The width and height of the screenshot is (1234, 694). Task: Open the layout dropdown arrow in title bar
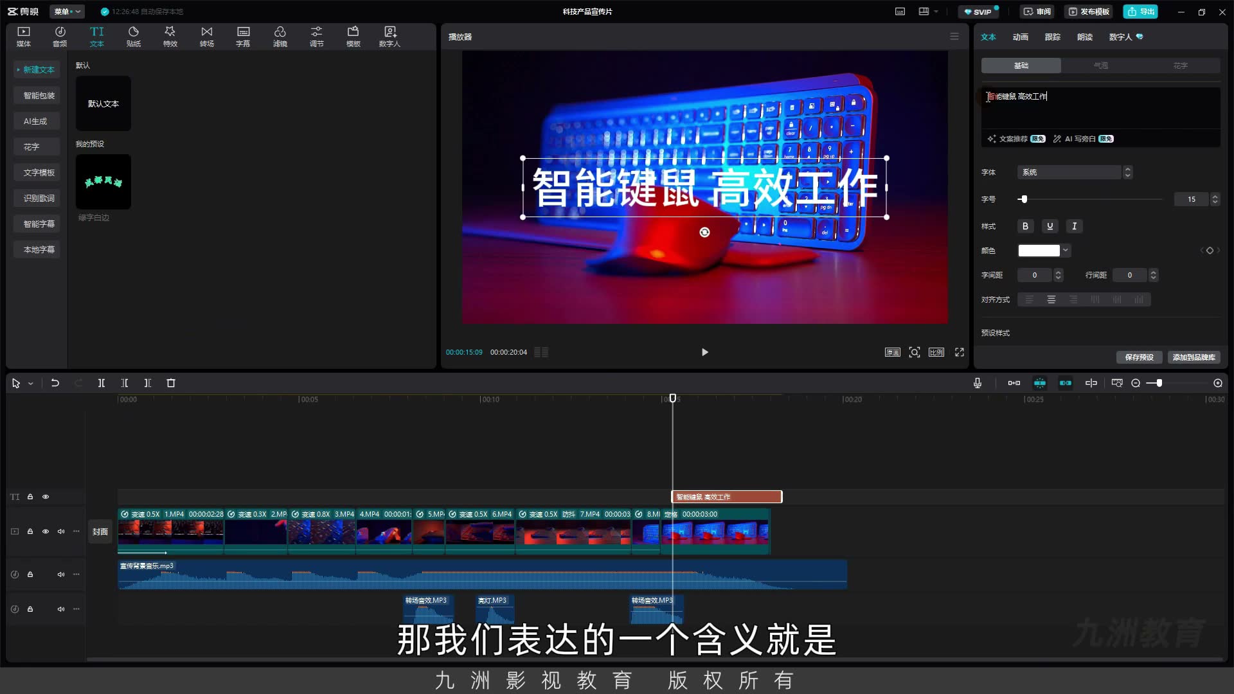(x=936, y=12)
